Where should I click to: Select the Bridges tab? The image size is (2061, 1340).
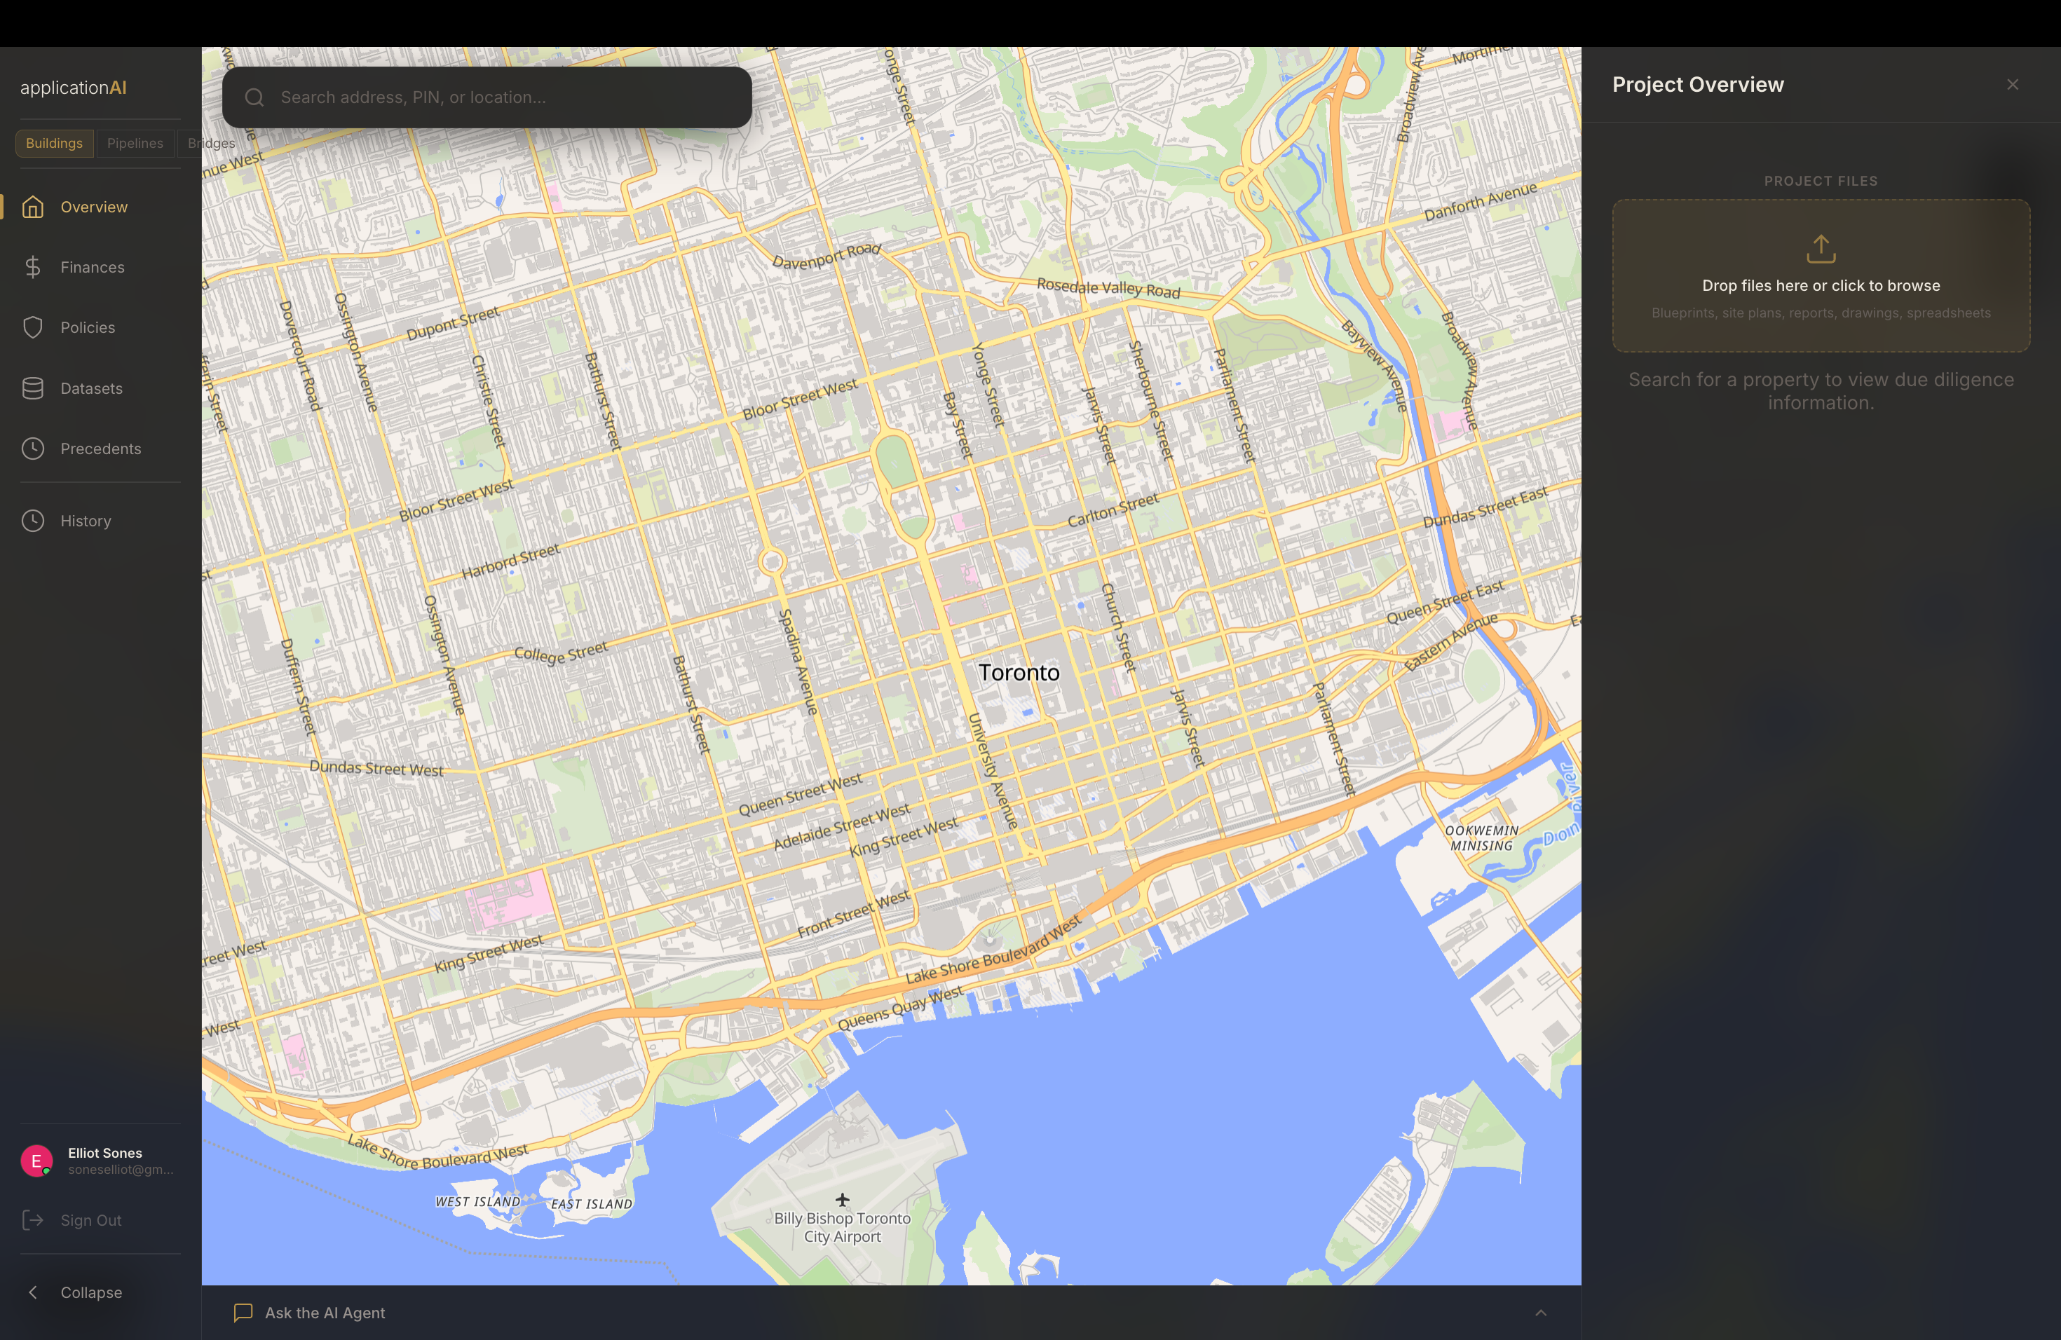pos(192,144)
